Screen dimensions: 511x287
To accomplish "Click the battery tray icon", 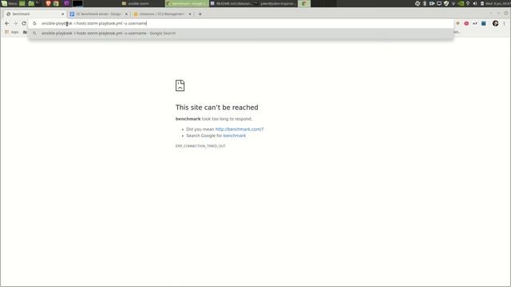I will [x=482, y=3].
